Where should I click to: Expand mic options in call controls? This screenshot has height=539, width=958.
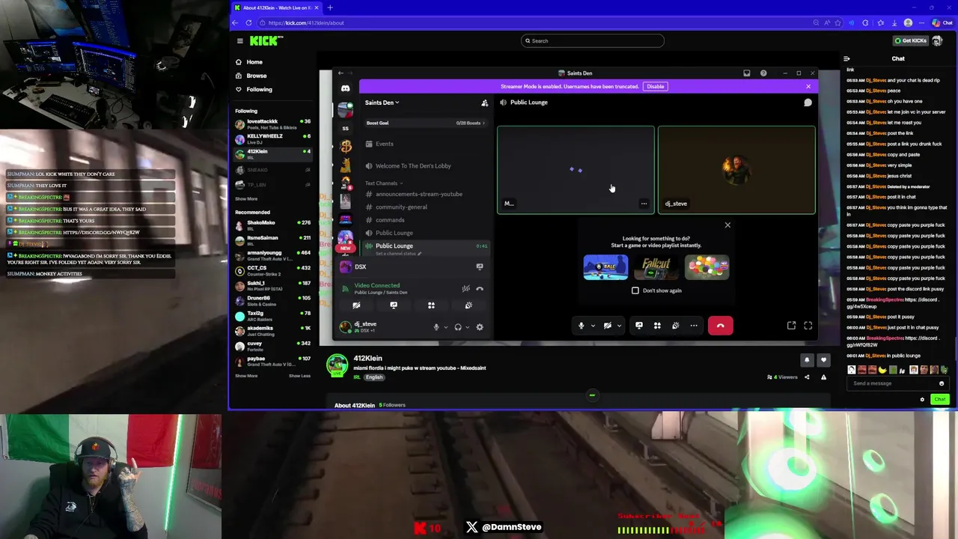click(x=593, y=326)
